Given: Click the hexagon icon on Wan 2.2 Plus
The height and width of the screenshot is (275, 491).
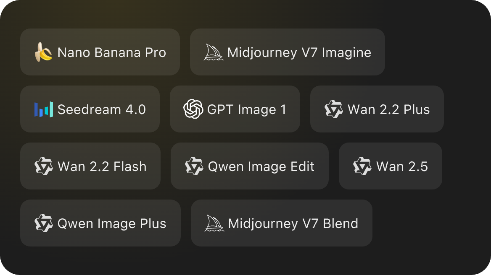Looking at the screenshot, I should point(333,109).
